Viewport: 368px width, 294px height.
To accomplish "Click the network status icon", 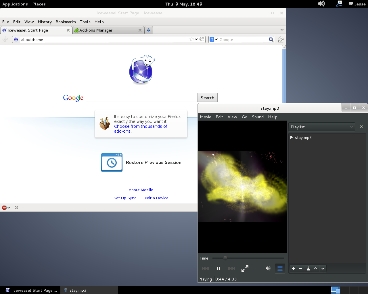I will [x=339, y=4].
